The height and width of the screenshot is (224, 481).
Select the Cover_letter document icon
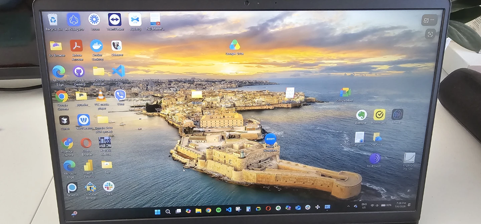click(x=359, y=139)
